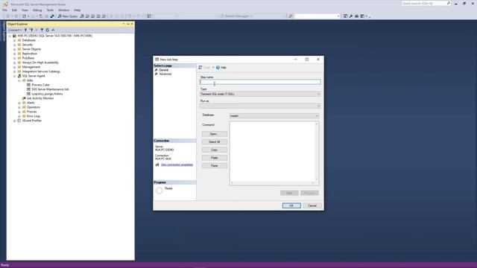Click the Databases folder icon
The height and width of the screenshot is (268, 477).
coord(19,40)
